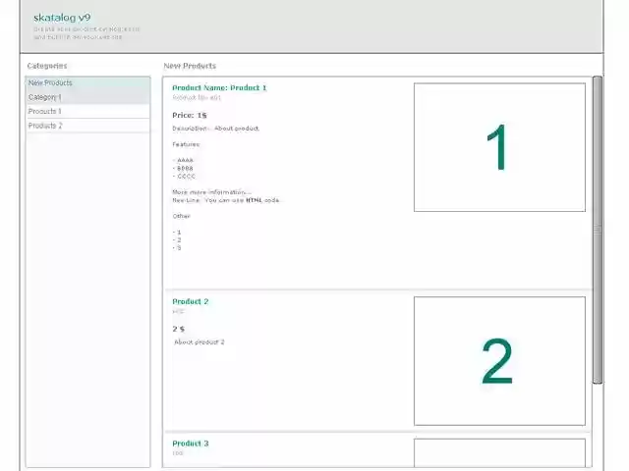Click the Categories heading
The height and width of the screenshot is (471, 629).
pos(47,66)
